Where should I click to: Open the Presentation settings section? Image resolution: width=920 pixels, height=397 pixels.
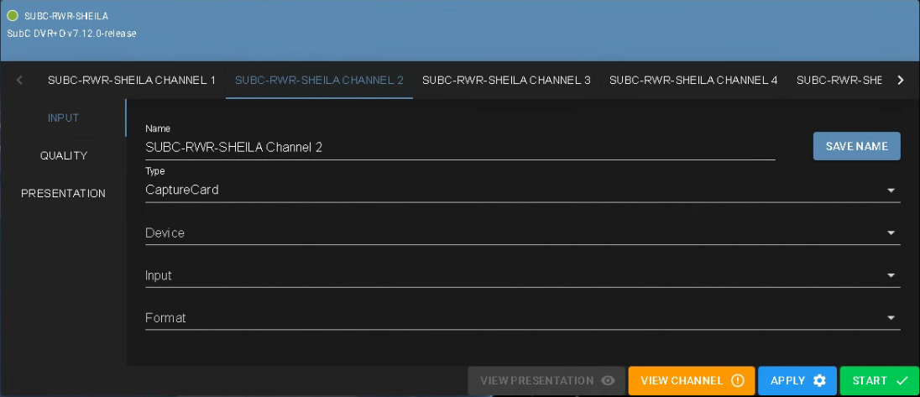click(x=64, y=194)
